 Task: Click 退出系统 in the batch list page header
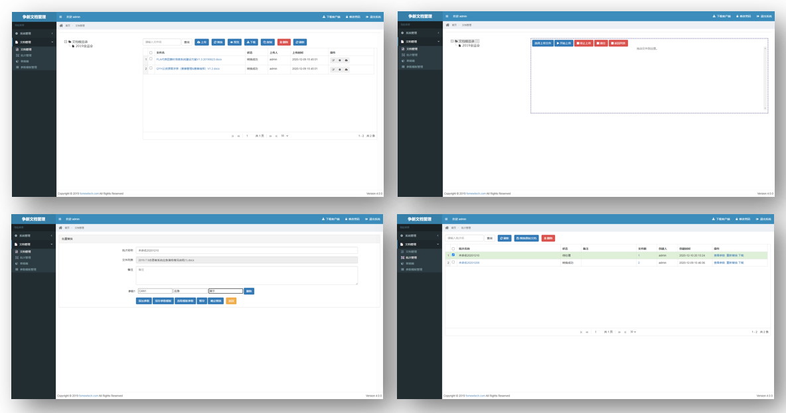763,219
